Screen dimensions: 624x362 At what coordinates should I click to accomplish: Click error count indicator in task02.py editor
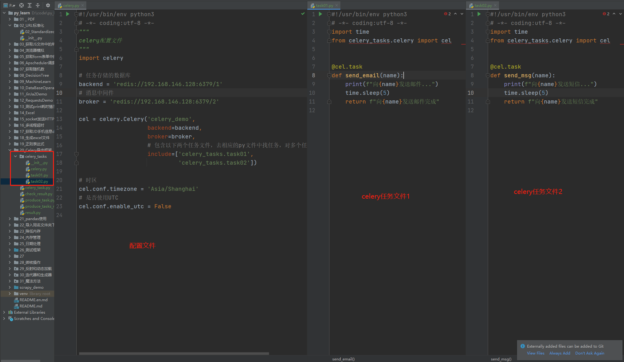click(x=606, y=14)
